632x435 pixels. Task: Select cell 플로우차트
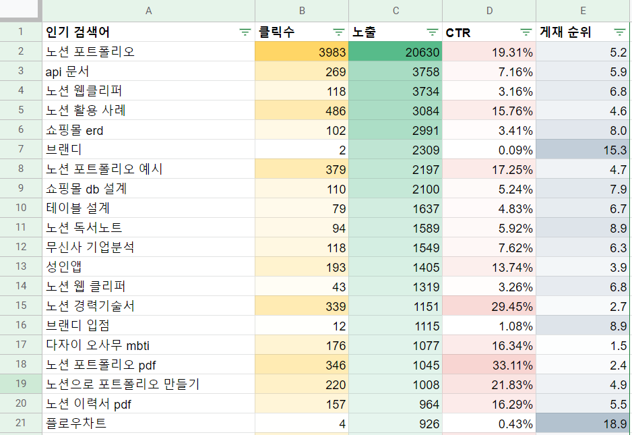pyautogui.click(x=149, y=423)
